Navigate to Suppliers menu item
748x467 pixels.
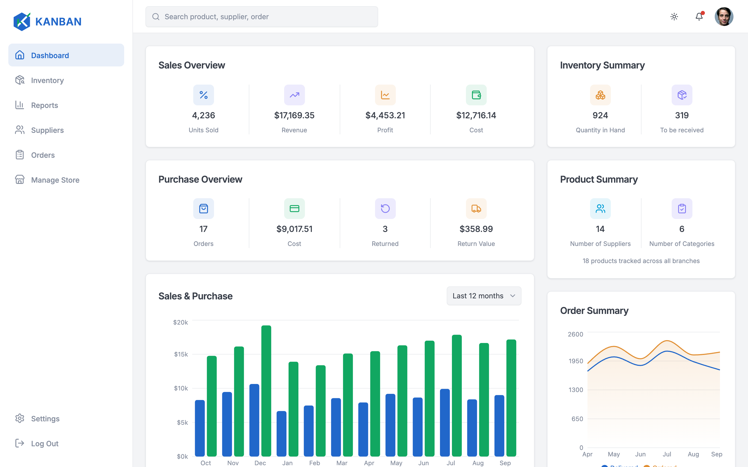pos(66,130)
